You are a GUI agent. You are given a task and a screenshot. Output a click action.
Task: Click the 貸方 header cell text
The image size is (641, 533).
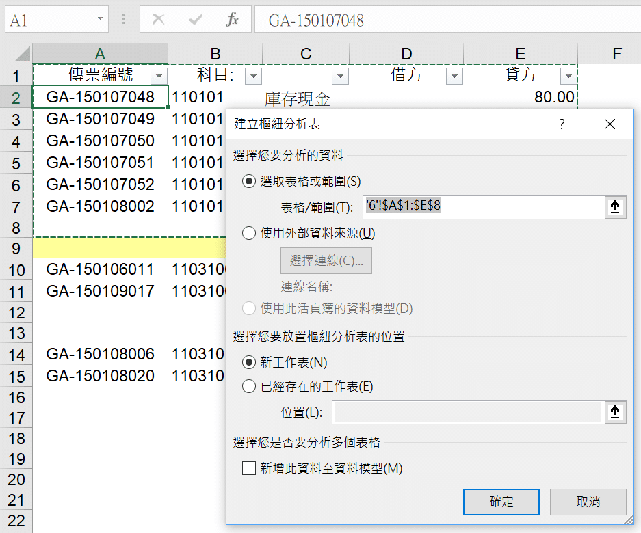(x=520, y=74)
